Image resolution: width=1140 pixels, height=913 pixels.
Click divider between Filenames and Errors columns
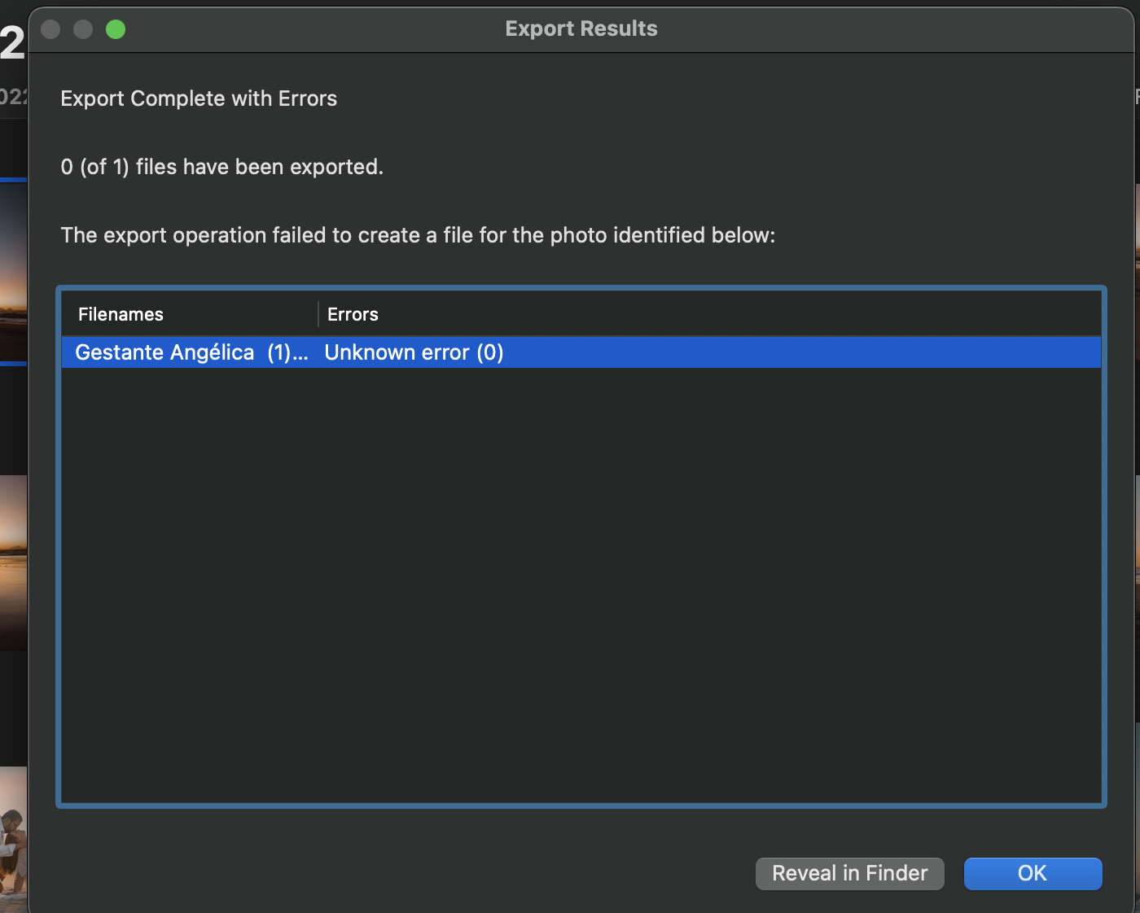click(x=318, y=314)
